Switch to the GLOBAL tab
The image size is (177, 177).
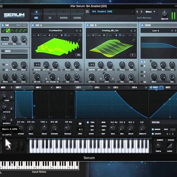[x=77, y=15]
